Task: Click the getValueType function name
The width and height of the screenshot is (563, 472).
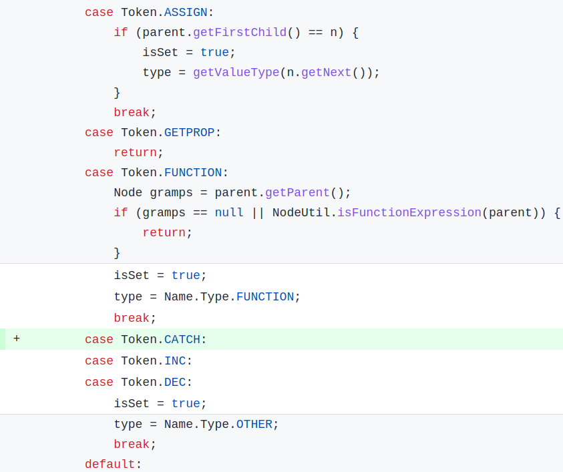Action: [236, 72]
